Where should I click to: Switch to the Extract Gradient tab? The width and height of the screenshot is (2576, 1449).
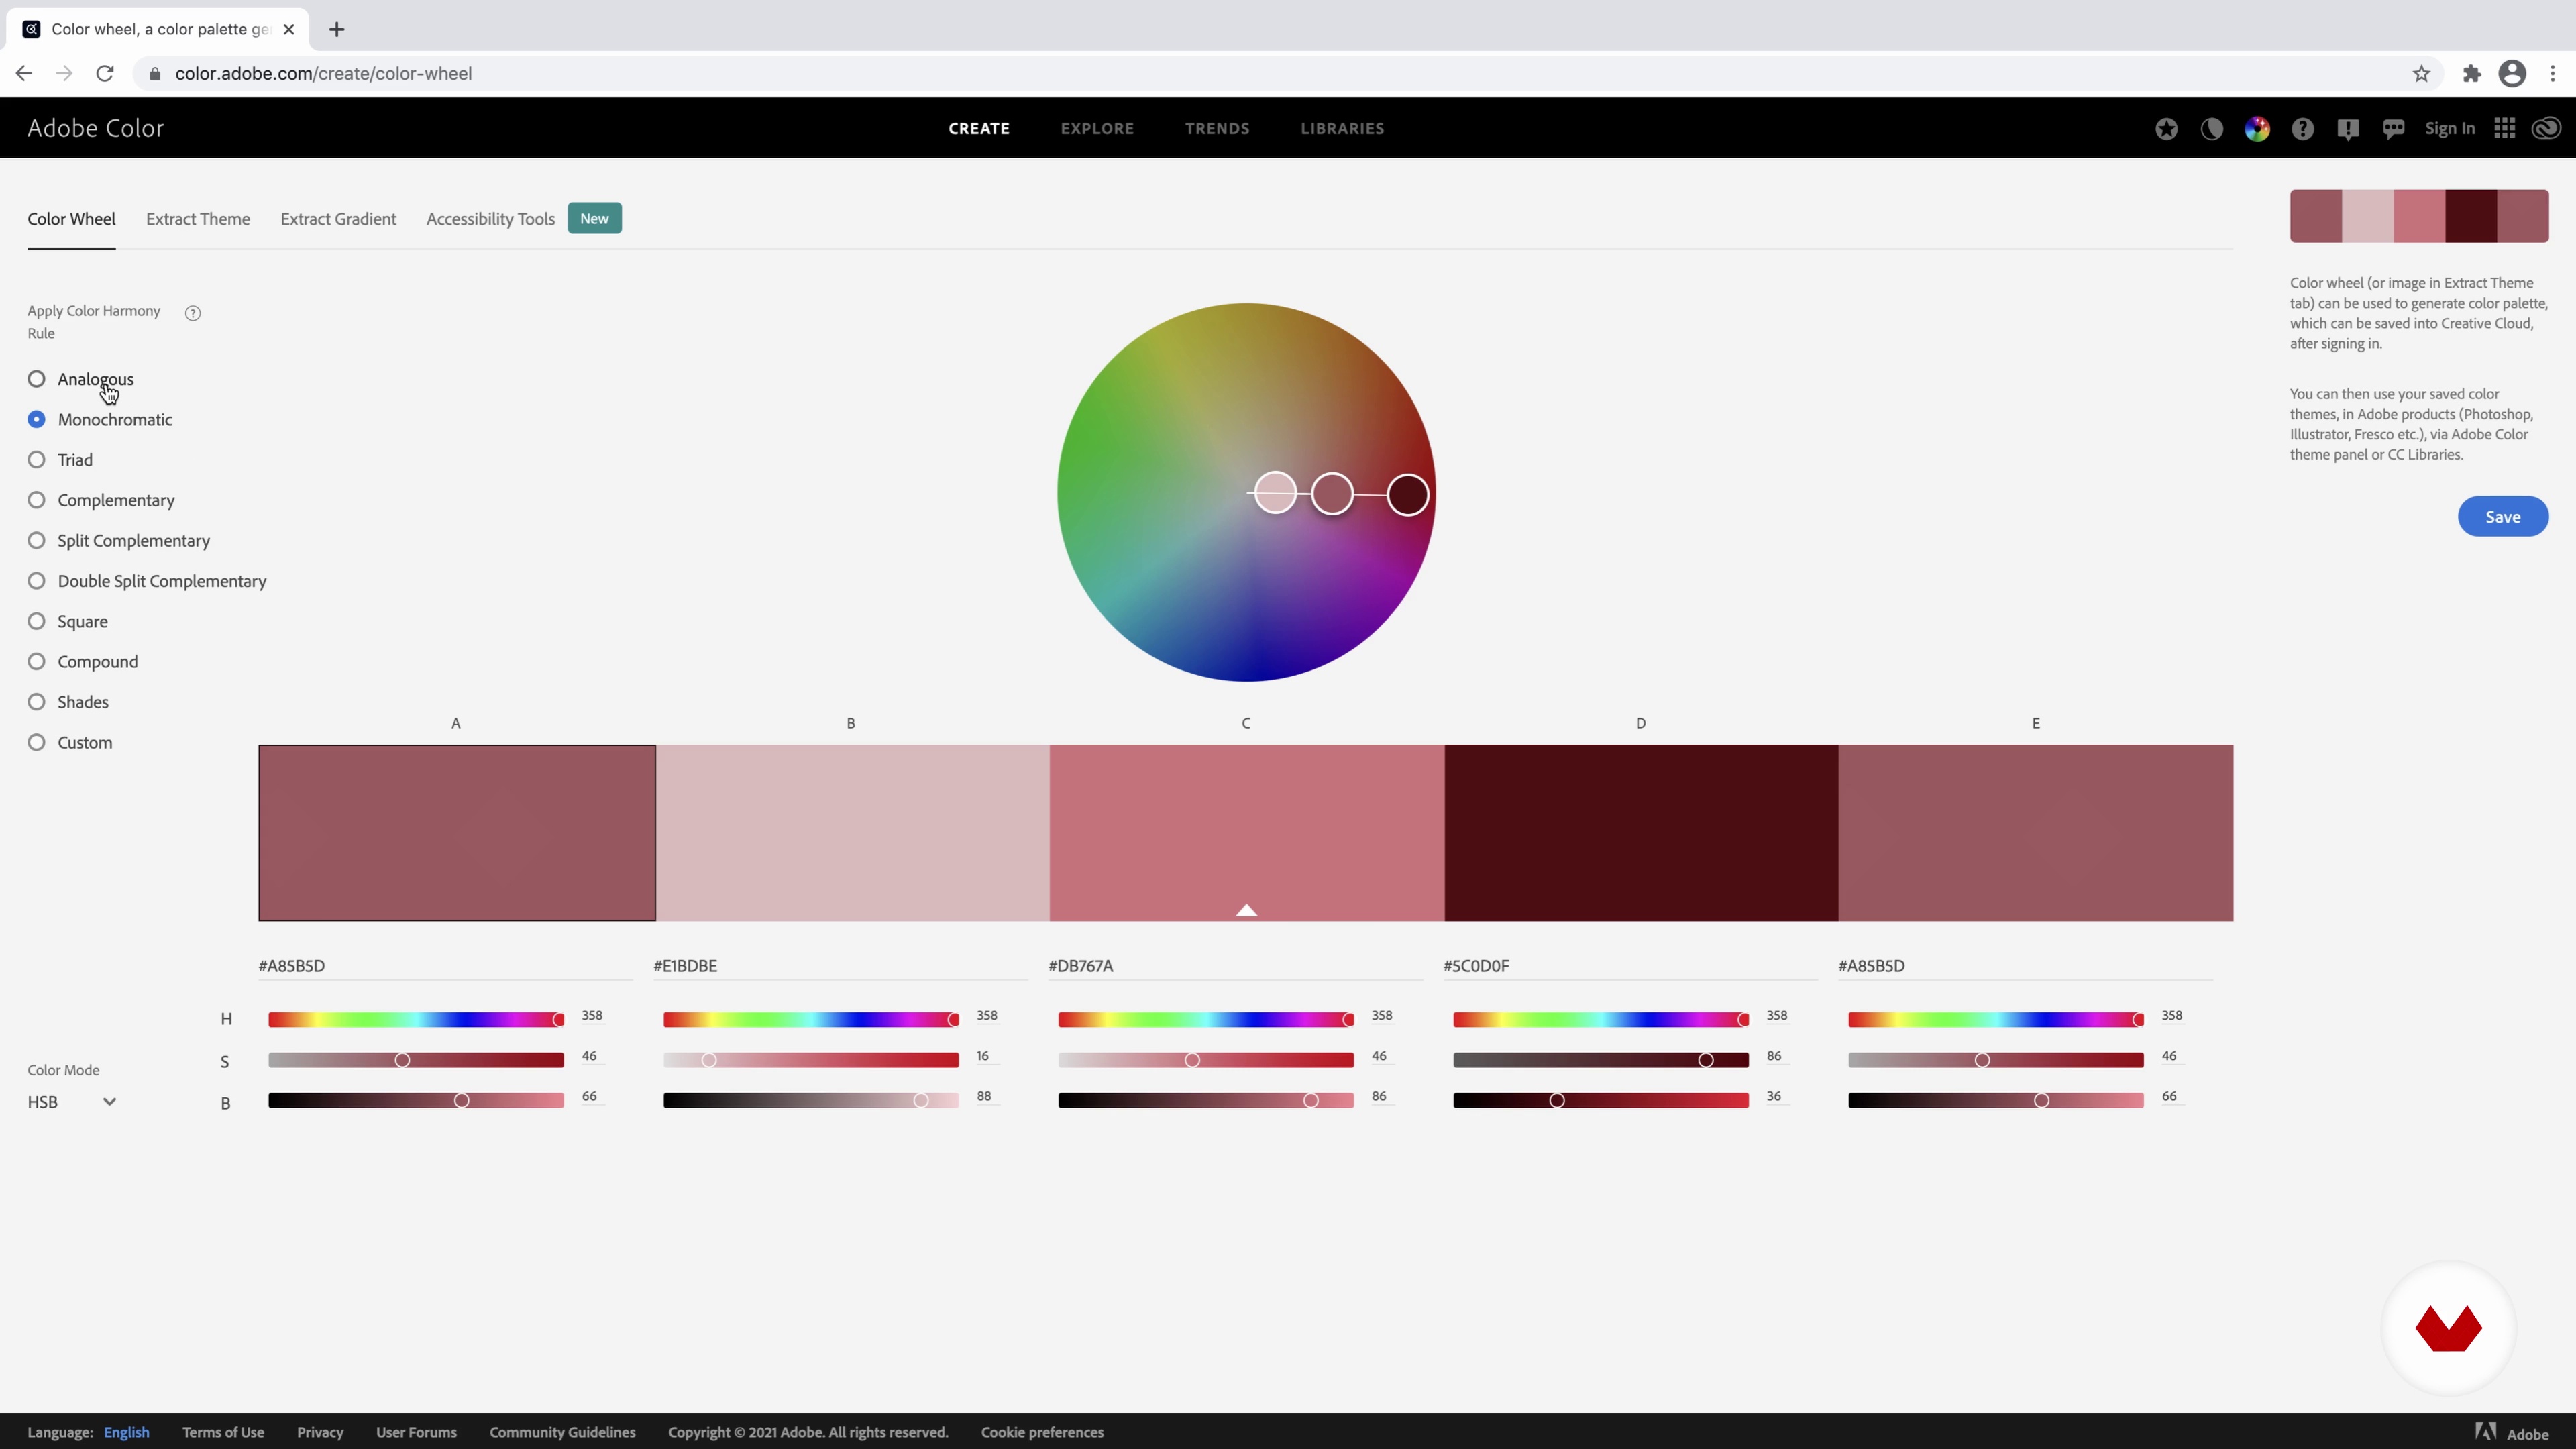pyautogui.click(x=338, y=219)
